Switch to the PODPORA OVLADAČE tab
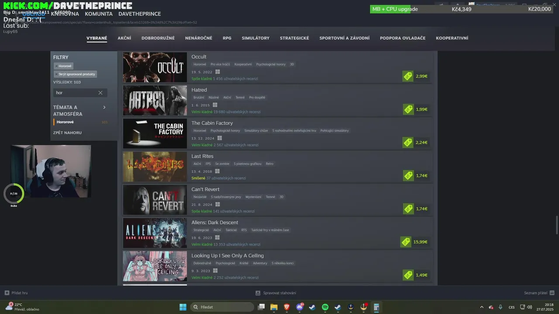 [x=403, y=38]
